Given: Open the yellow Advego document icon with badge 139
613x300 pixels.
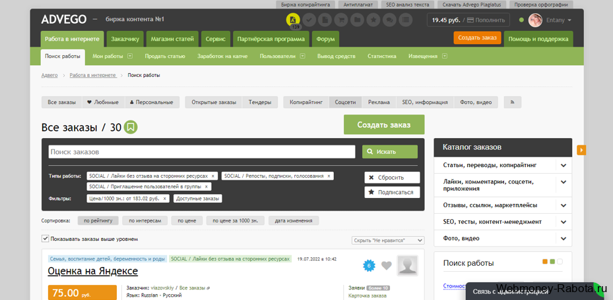Looking at the screenshot, I should tap(293, 20).
